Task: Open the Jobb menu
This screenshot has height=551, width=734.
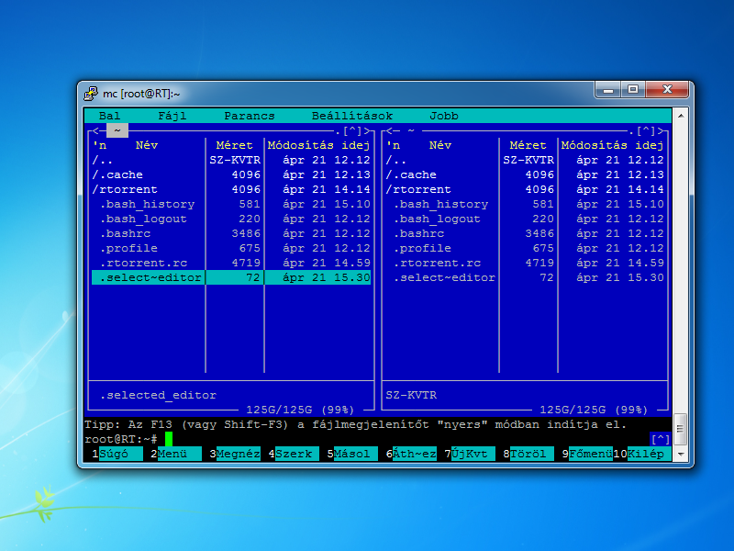Action: pyautogui.click(x=444, y=116)
